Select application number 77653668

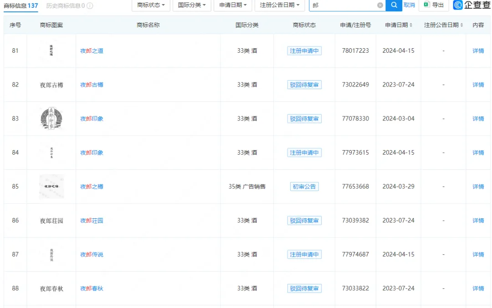tap(355, 187)
